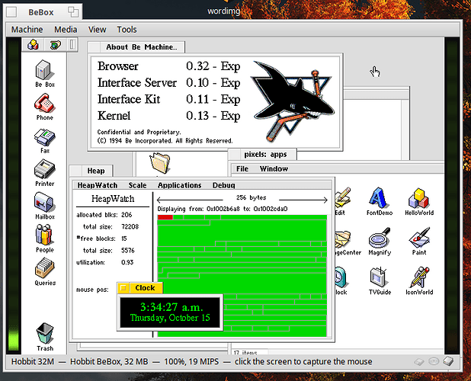Click the disk icon in emulator status bar
This screenshot has height=381, width=471.
point(419,362)
